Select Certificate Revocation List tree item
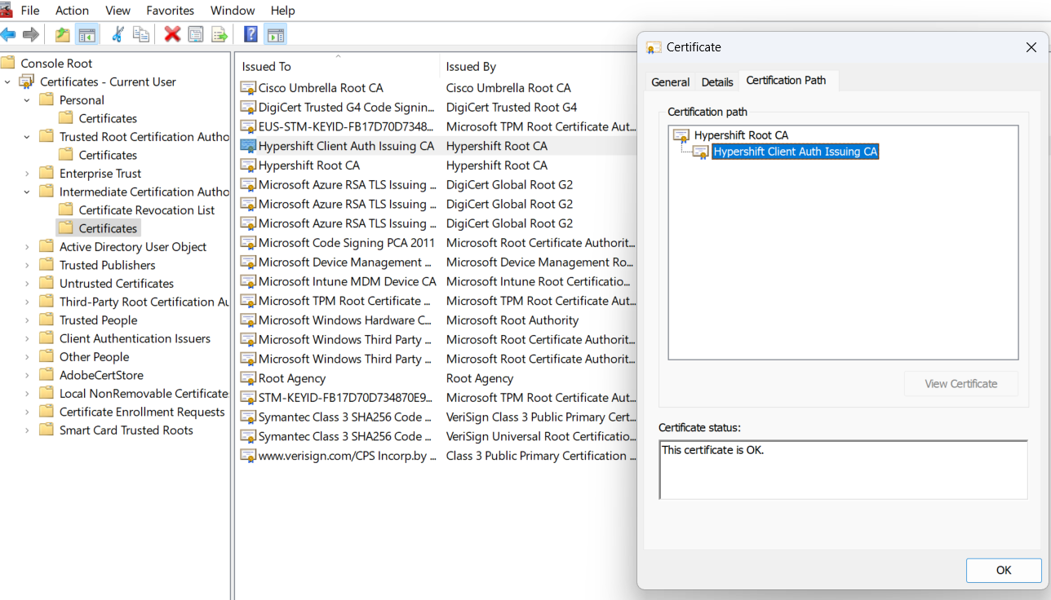This screenshot has width=1051, height=600. pos(147,210)
